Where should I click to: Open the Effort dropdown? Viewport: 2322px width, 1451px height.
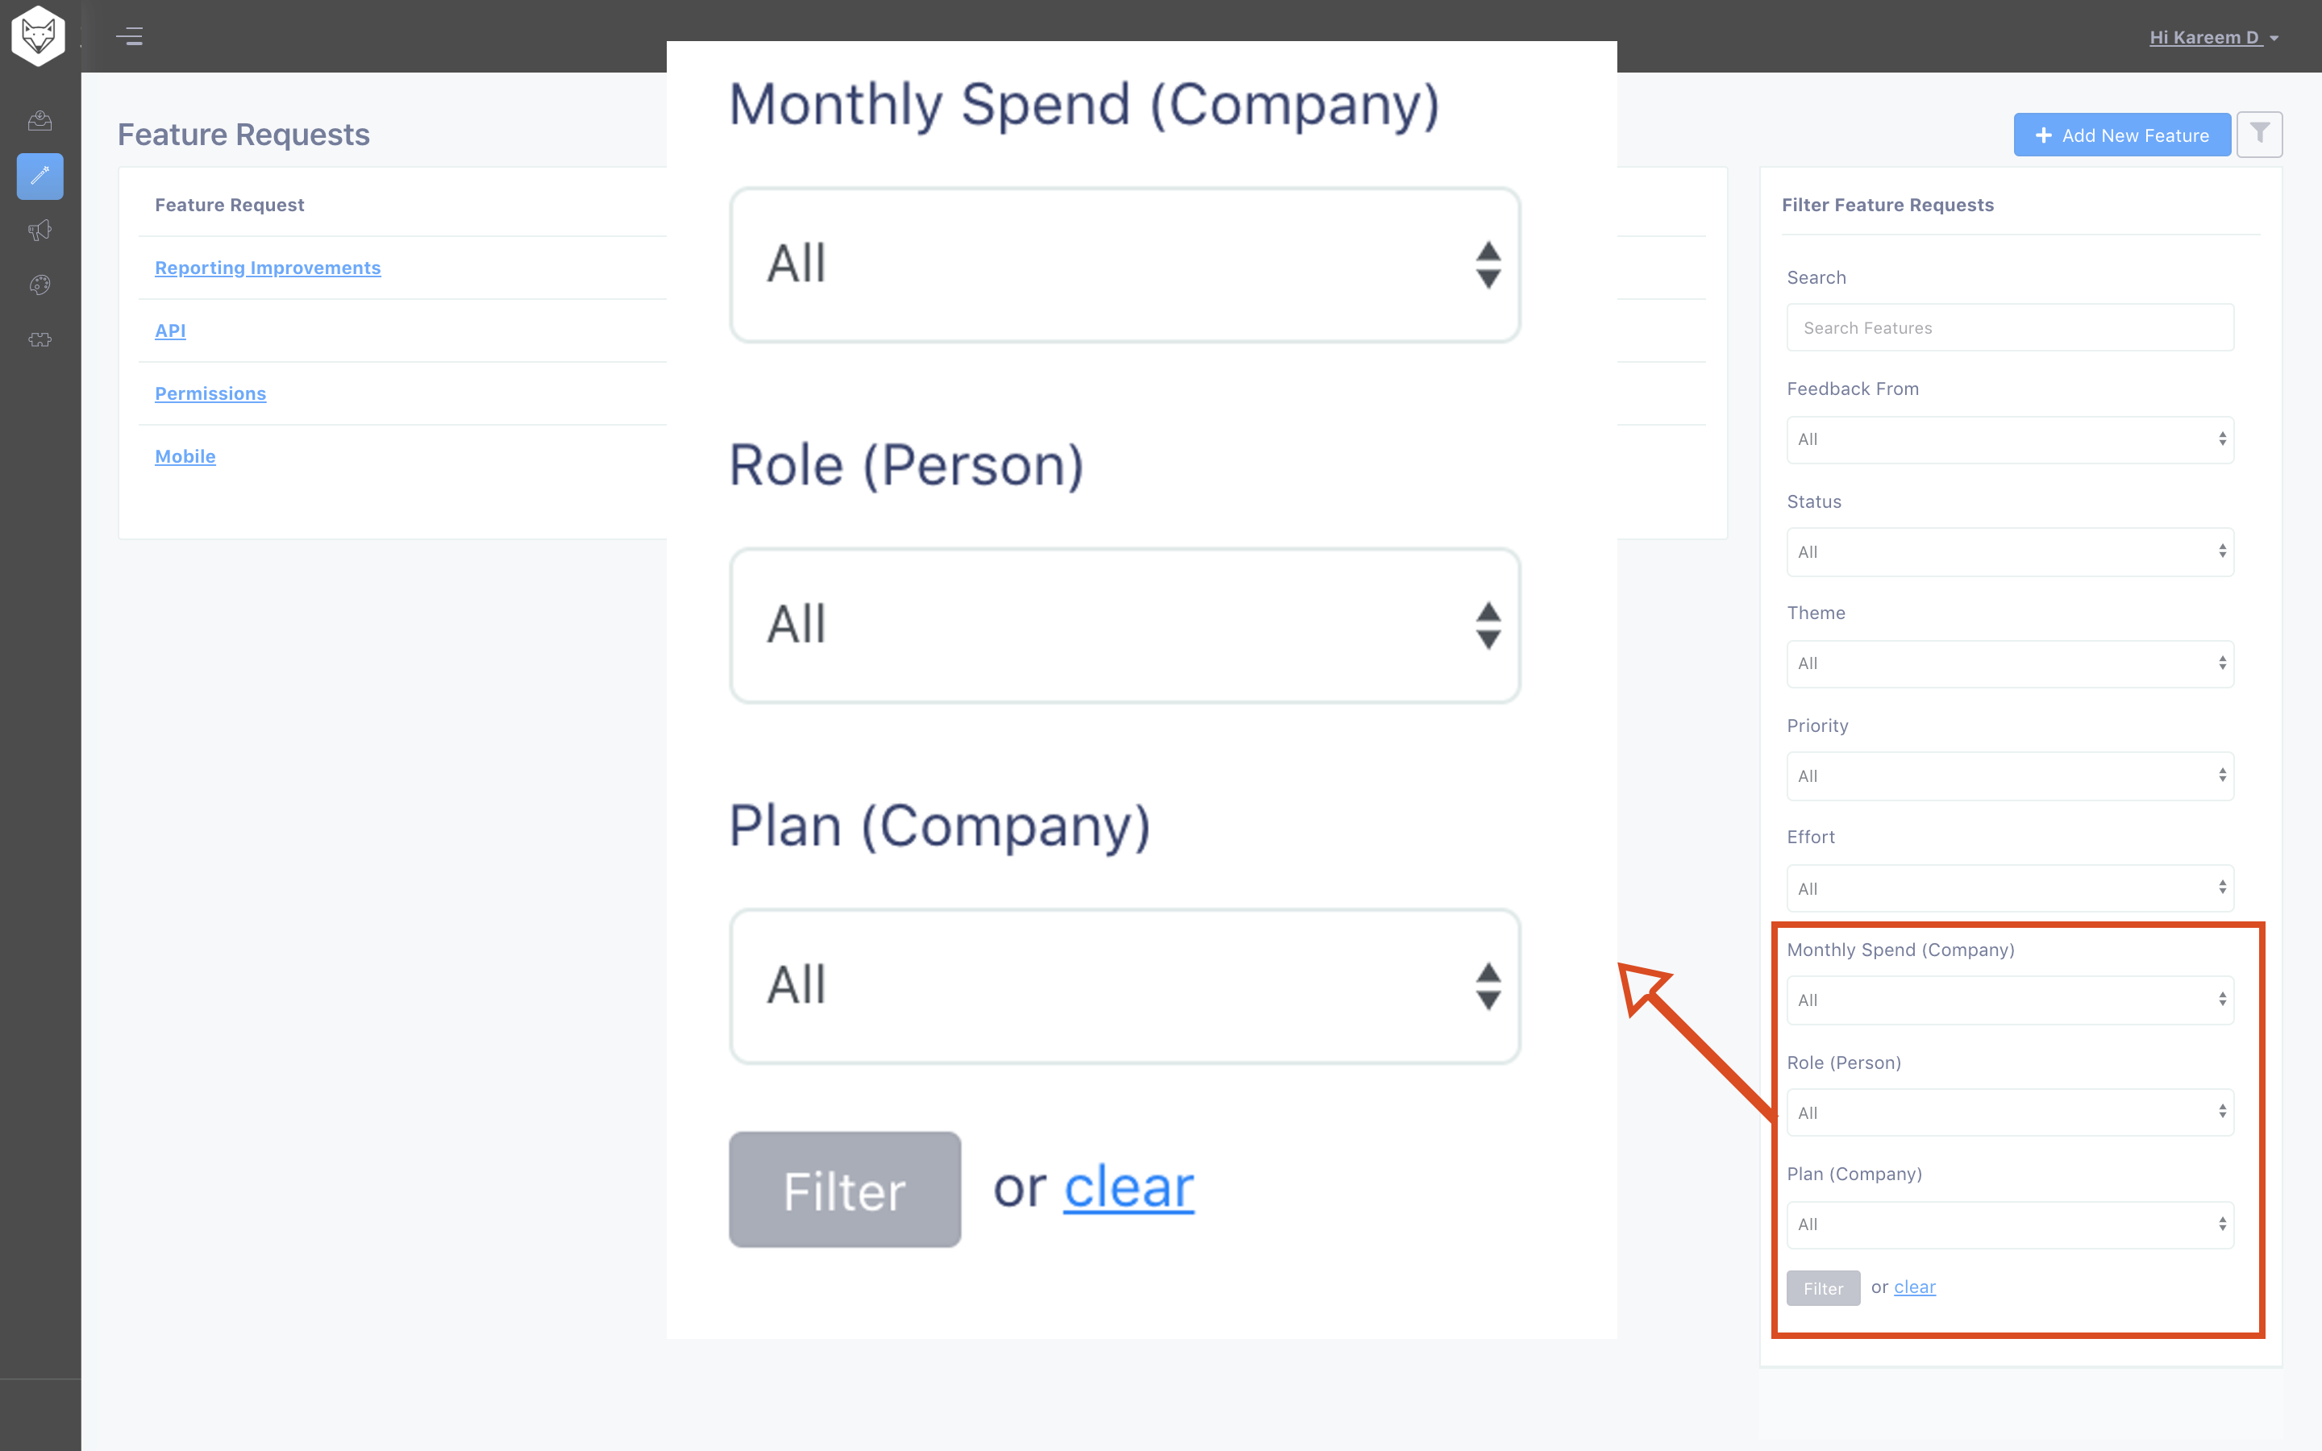point(2010,888)
